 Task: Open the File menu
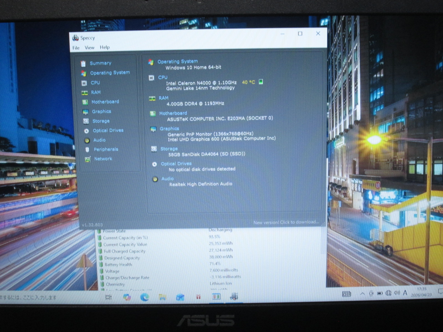pos(76,48)
